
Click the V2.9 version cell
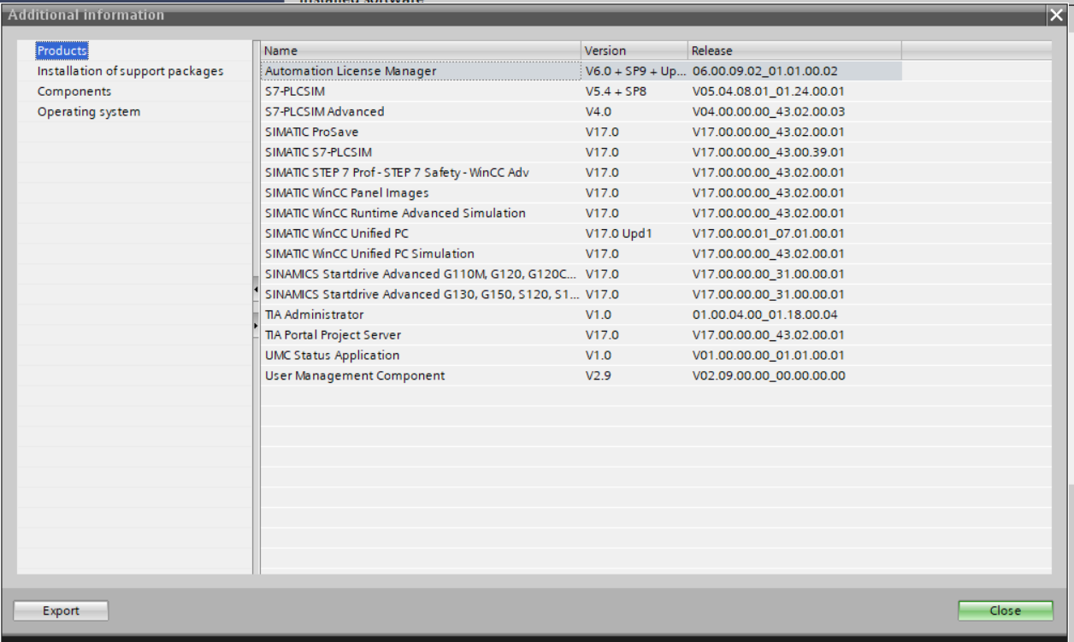coord(635,376)
